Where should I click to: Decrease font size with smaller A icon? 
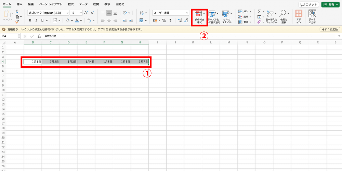click(x=92, y=13)
